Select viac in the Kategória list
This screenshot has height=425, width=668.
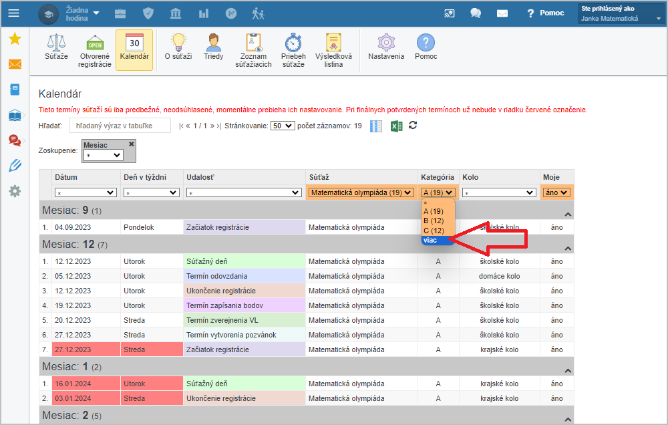(438, 241)
